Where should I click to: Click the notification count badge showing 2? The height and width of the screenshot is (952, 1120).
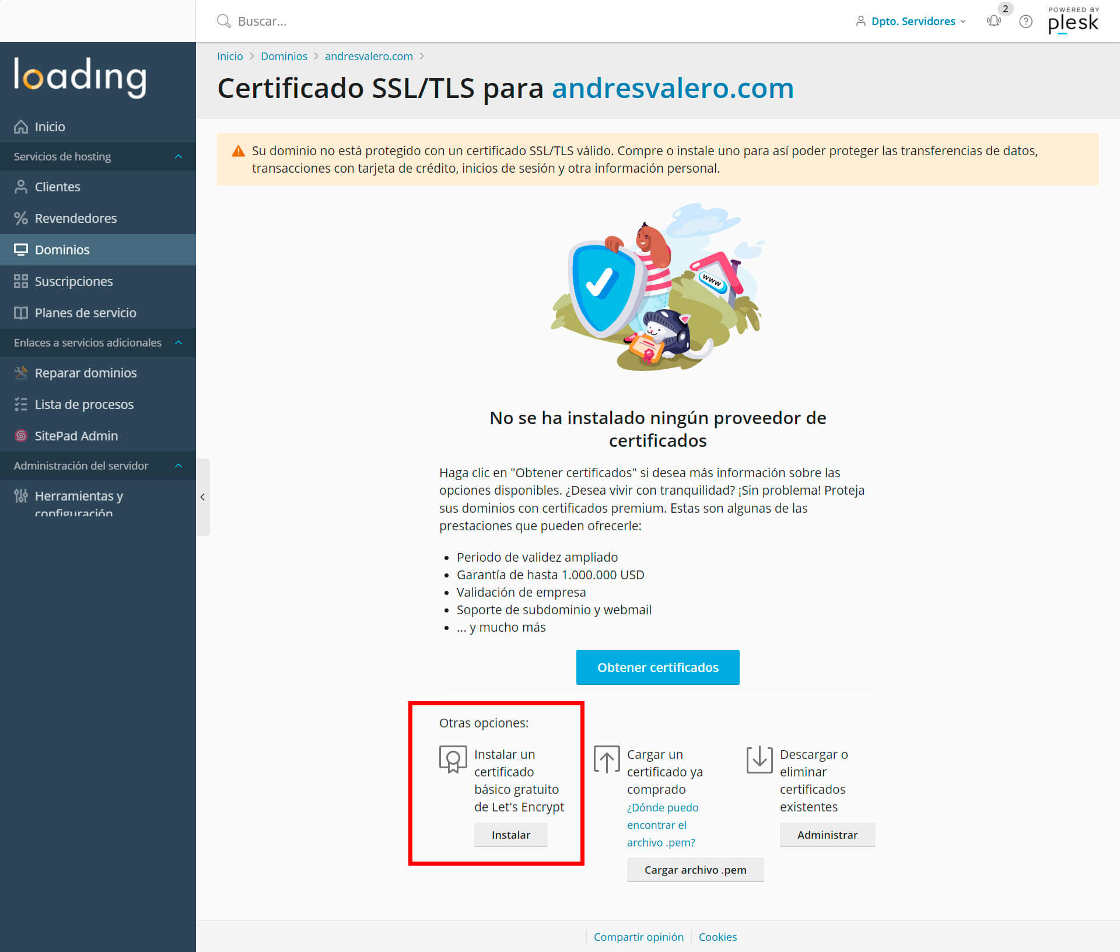pos(1005,9)
